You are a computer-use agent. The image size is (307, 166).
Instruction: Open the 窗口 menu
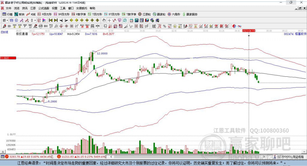(x=71, y=8)
